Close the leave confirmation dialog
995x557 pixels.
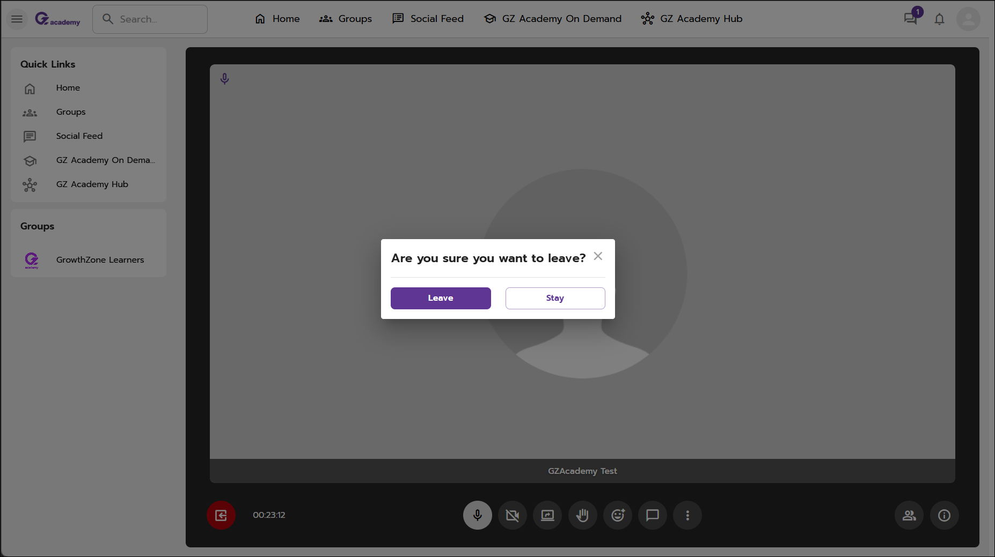click(598, 256)
